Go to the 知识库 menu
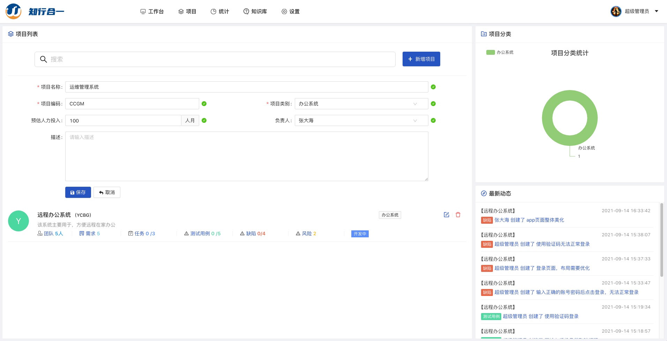The image size is (667, 341). tap(255, 12)
